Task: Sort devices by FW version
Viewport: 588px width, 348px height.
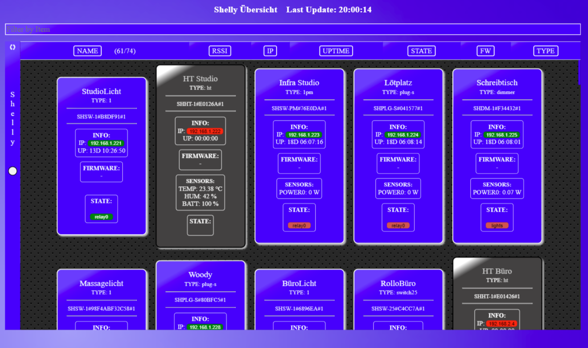Action: pos(485,51)
